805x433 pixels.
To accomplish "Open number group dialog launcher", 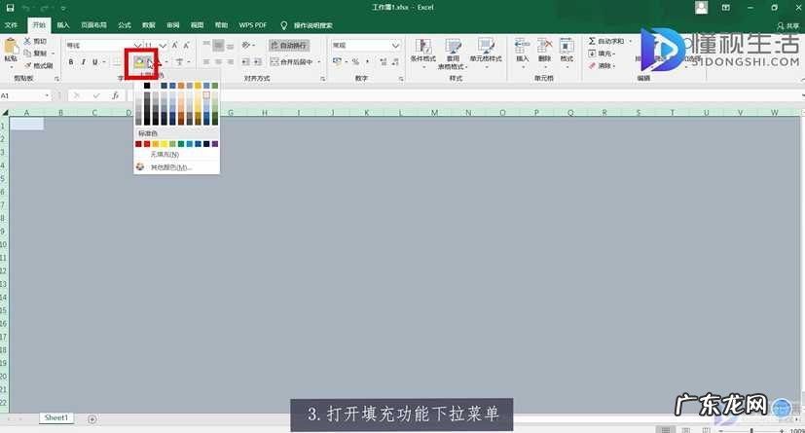I will pyautogui.click(x=401, y=79).
